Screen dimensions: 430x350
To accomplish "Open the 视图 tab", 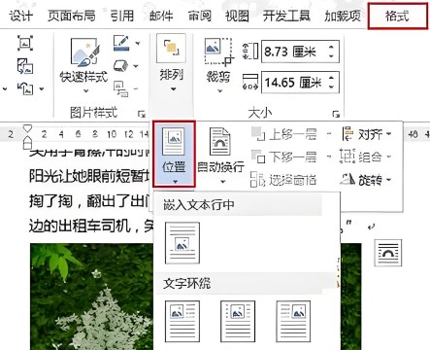I will (x=237, y=16).
